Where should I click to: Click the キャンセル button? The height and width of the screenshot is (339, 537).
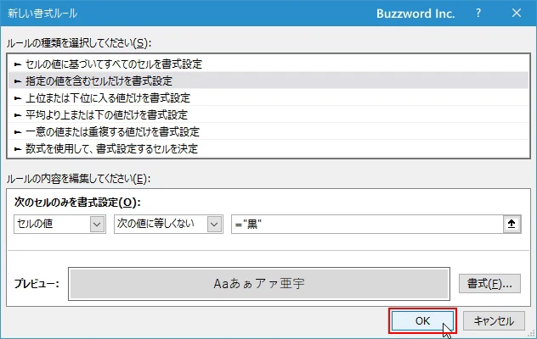pyautogui.click(x=494, y=321)
